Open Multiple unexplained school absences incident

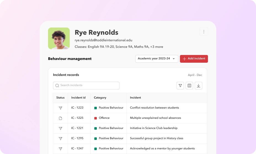click(155, 118)
